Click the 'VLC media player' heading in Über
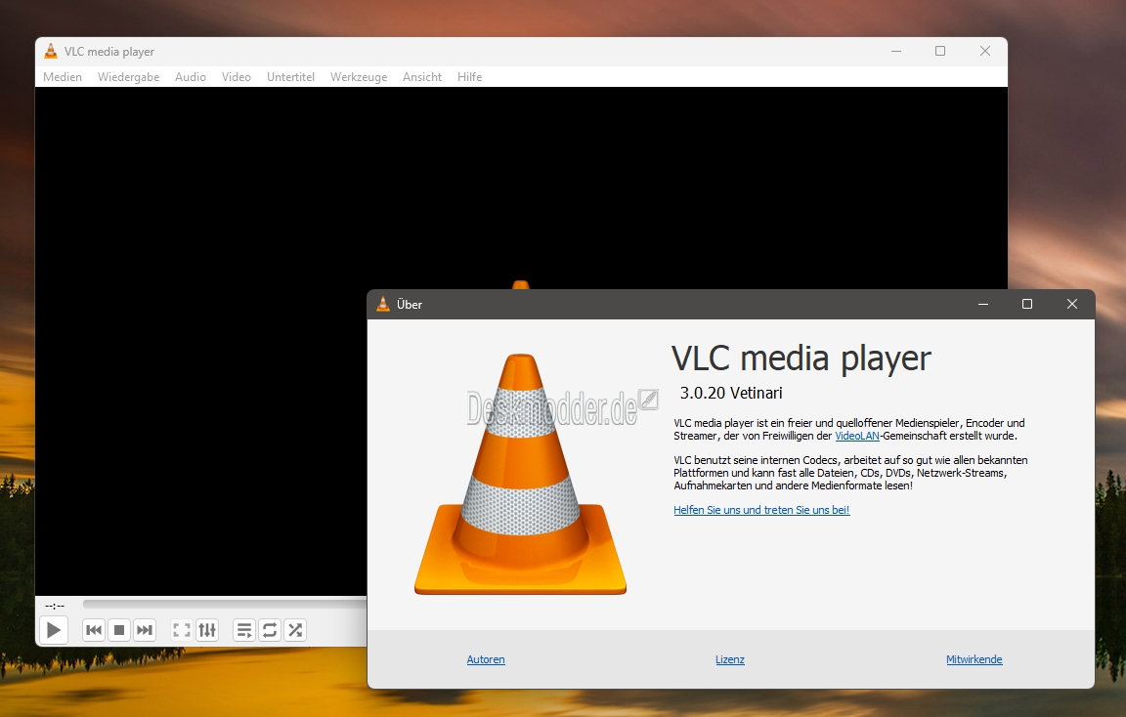1126x717 pixels. point(801,358)
